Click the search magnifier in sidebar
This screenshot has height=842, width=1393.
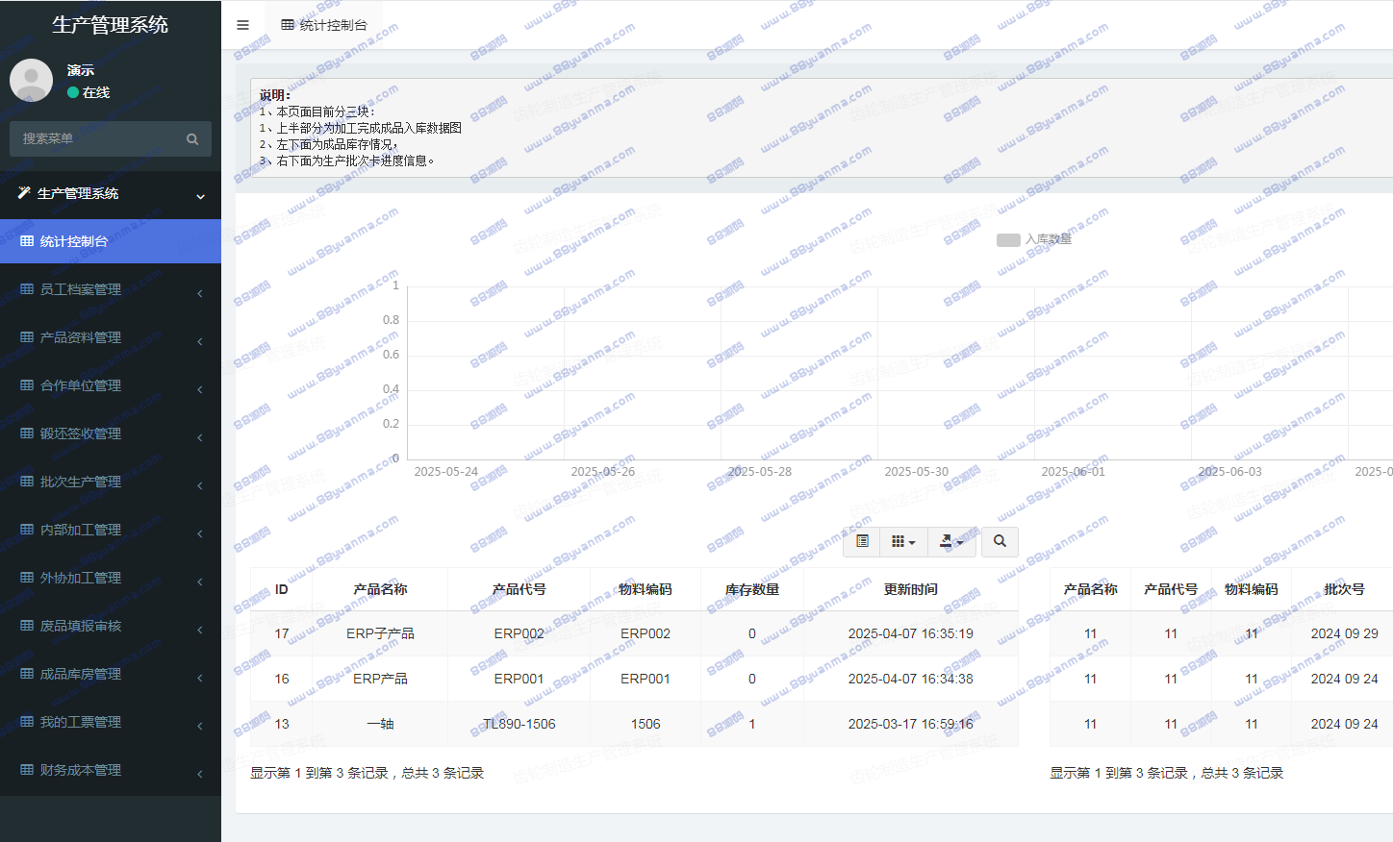pos(192,139)
